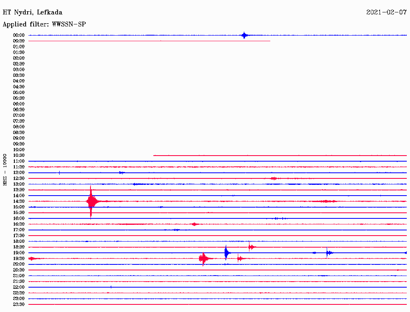
Task: Select the 20:00 time label
Action: (x=19, y=264)
